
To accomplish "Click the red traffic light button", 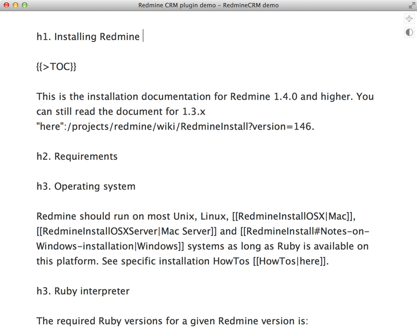I will click(7, 5).
